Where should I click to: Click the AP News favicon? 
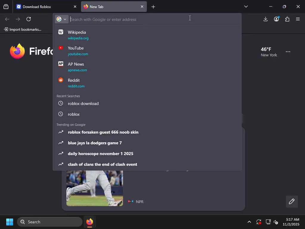(x=61, y=64)
